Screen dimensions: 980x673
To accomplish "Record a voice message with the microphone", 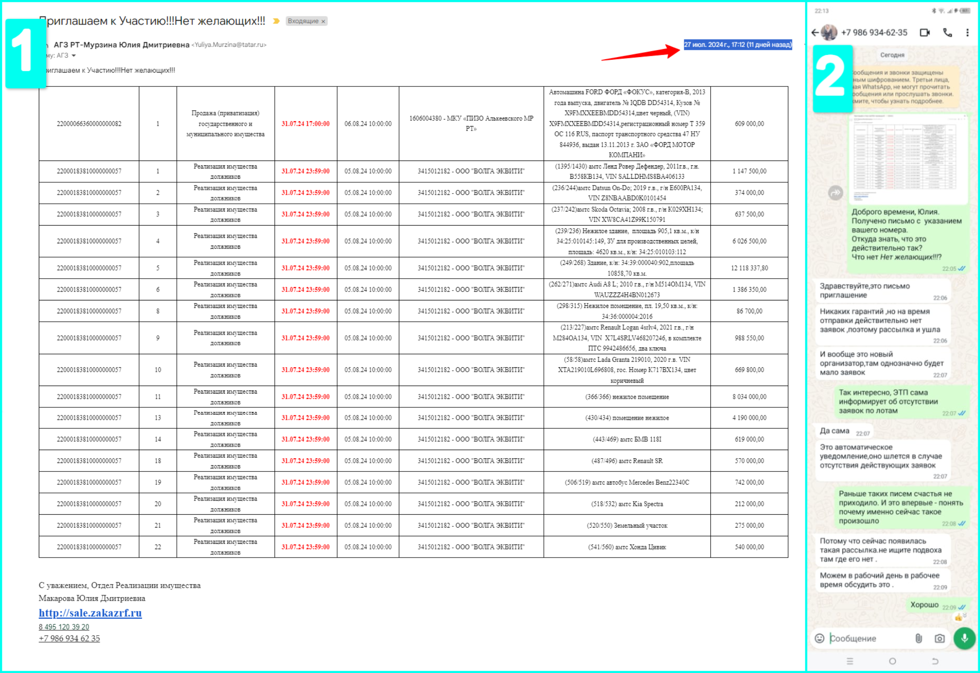I will 964,638.
